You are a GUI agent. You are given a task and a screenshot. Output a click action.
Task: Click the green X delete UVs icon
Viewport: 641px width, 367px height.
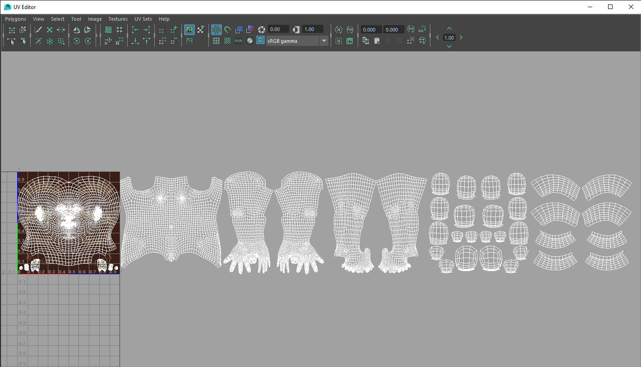(50, 30)
